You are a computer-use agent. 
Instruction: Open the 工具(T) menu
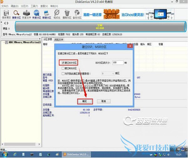tap(34, 6)
